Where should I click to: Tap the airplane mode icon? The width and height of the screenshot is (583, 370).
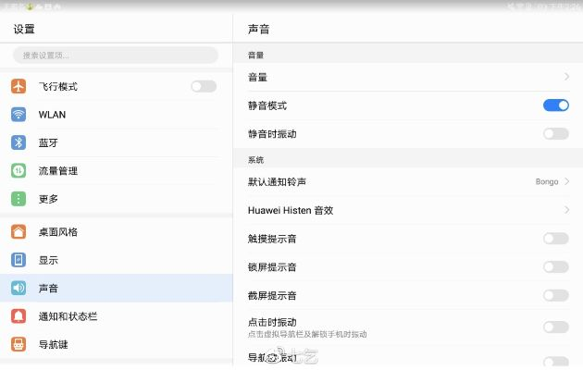pos(19,86)
